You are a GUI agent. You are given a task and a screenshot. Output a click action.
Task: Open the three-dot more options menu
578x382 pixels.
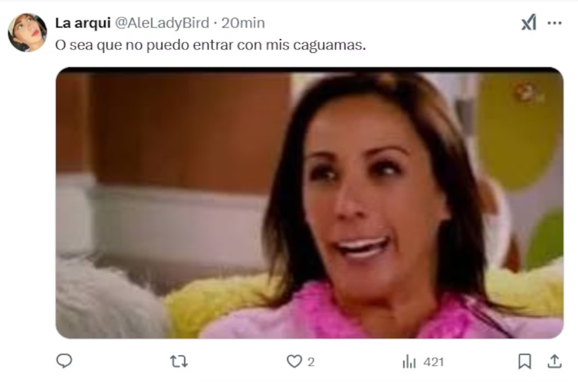554,23
